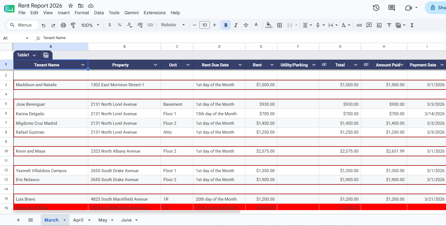This screenshot has height=226, width=446.
Task: Open Table1 view options grid icon
Action: click(x=46, y=55)
